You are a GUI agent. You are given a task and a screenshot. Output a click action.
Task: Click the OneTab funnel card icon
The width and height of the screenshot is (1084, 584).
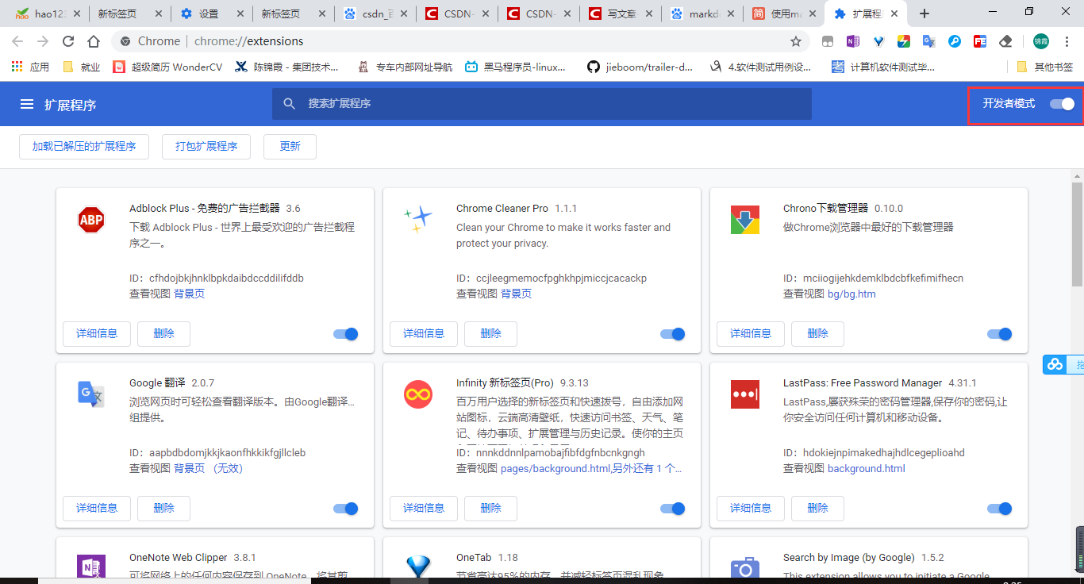coord(418,567)
